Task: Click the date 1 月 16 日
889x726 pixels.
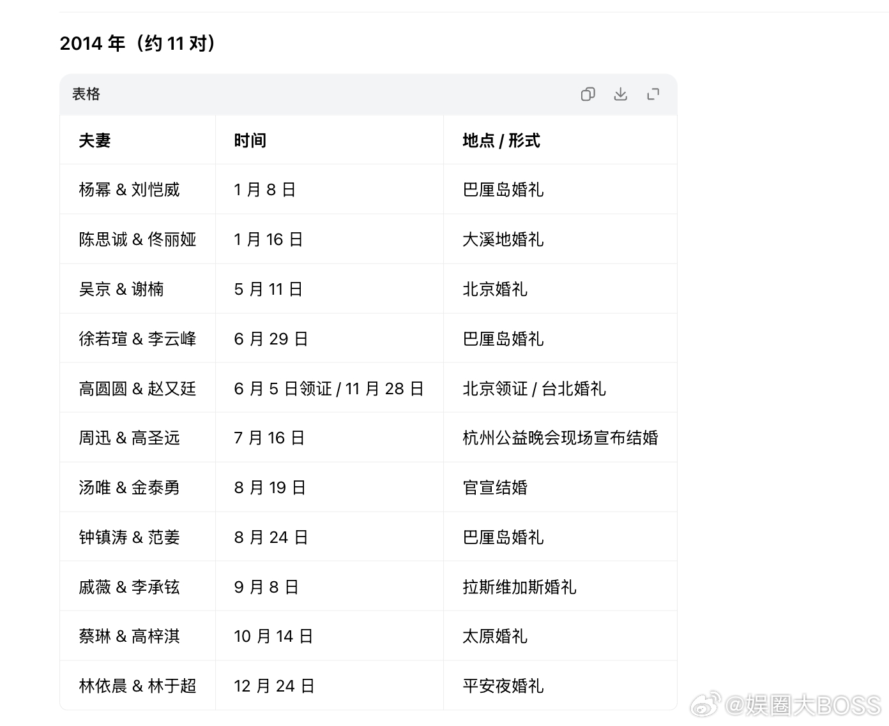Action: [x=268, y=239]
